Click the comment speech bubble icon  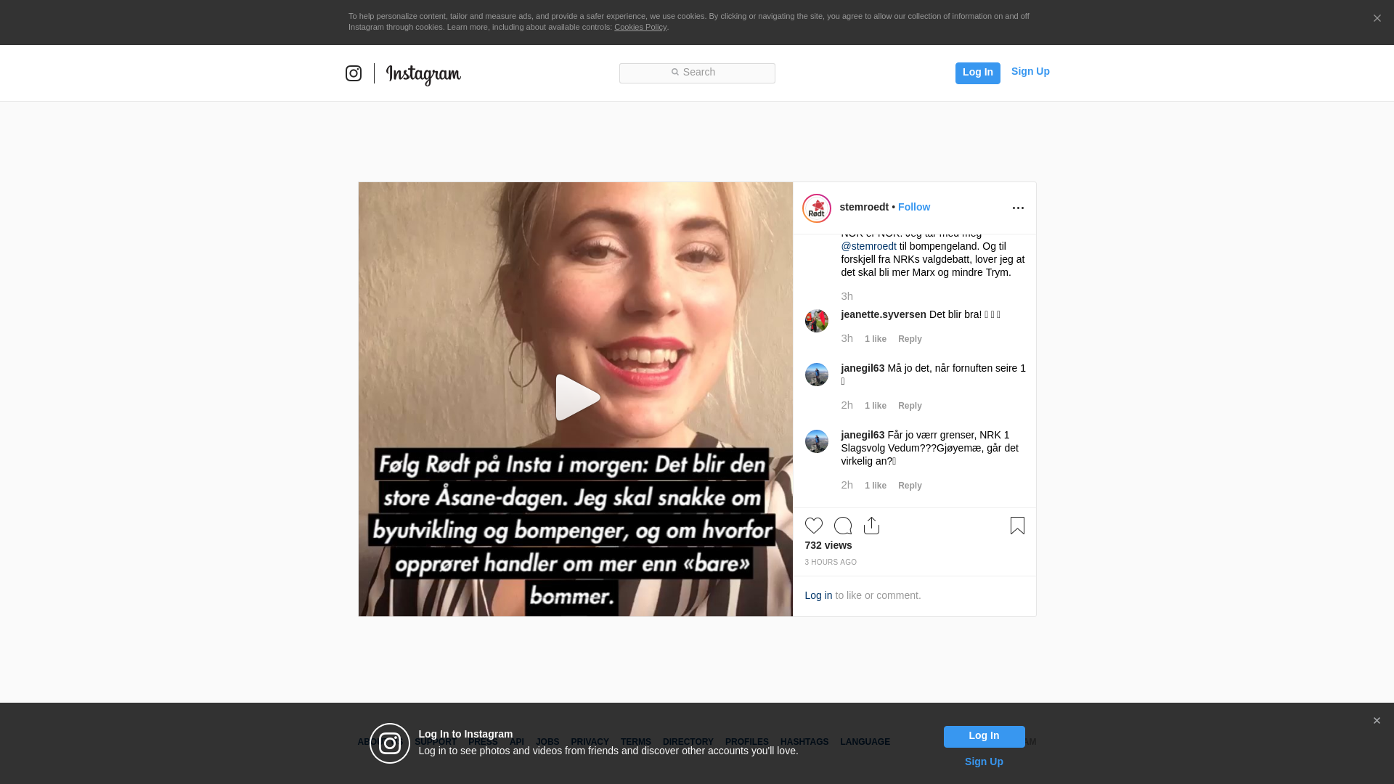point(843,526)
